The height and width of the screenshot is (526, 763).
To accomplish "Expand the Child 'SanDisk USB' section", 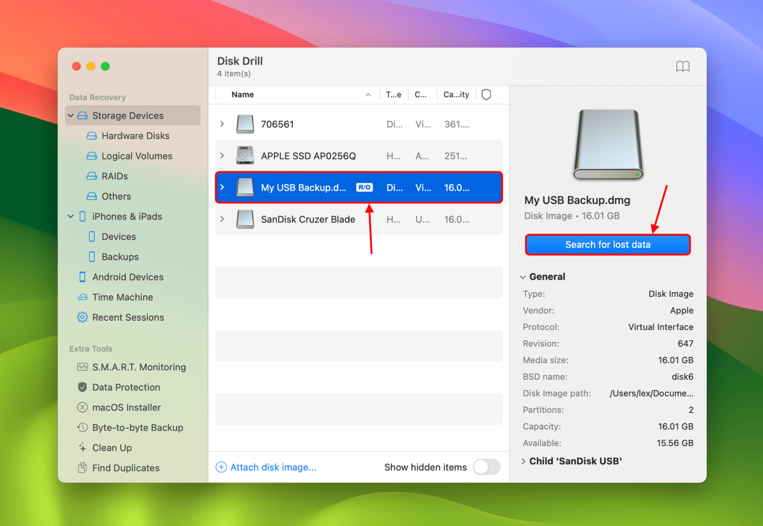I will click(x=524, y=461).
